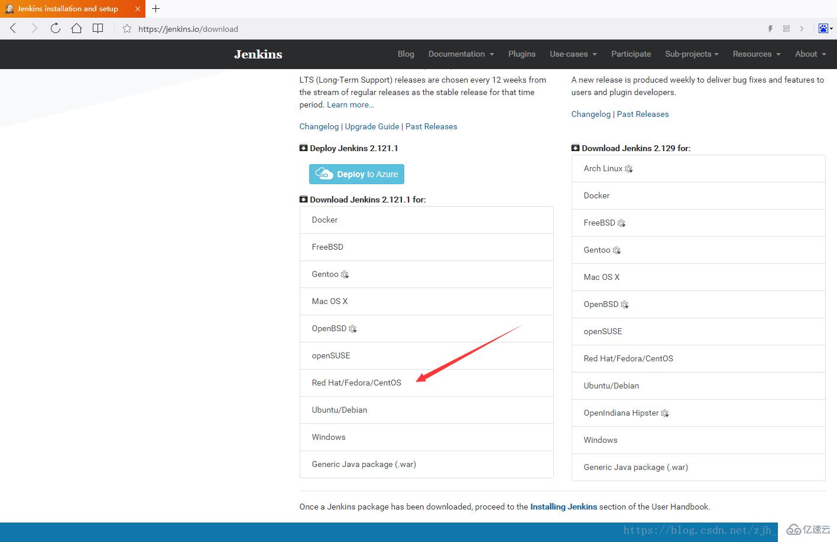Select openSUSE under Jenkins 2.121.1 downloads
Screen dimensions: 837x542
[427, 355]
